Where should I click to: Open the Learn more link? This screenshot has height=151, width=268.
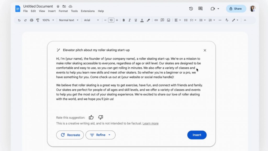click(150, 123)
